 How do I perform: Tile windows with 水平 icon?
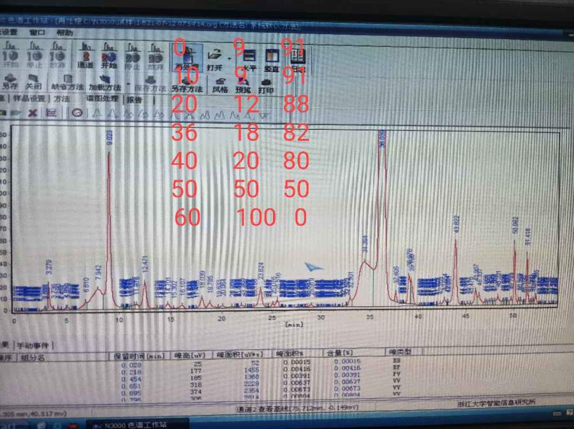tap(249, 60)
